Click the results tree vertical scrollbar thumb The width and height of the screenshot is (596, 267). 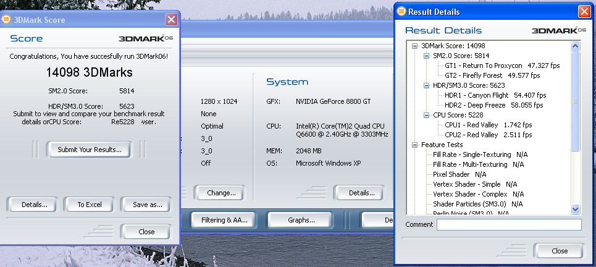(575, 101)
